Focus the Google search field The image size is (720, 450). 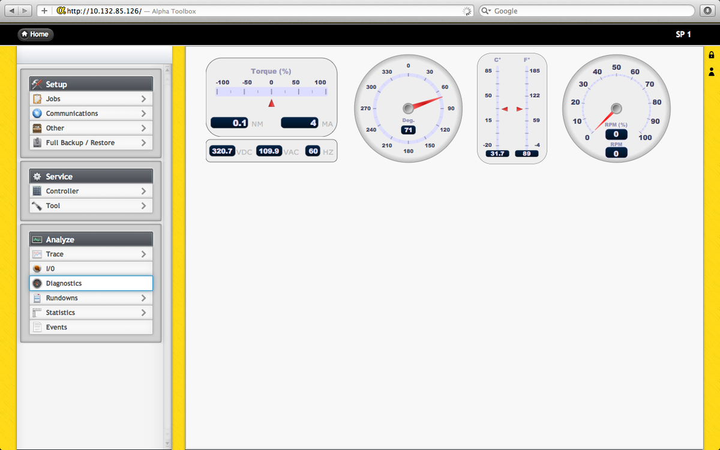[591, 11]
